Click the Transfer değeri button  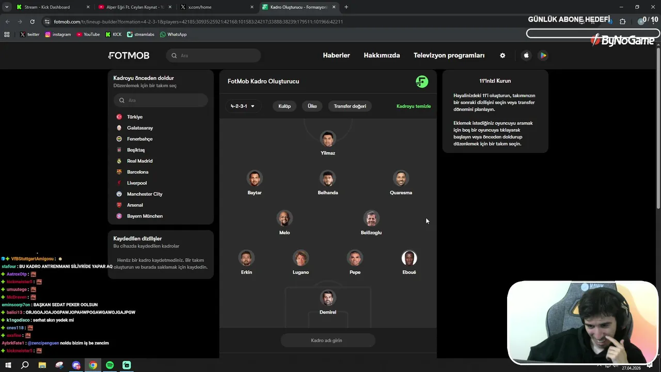click(x=350, y=106)
